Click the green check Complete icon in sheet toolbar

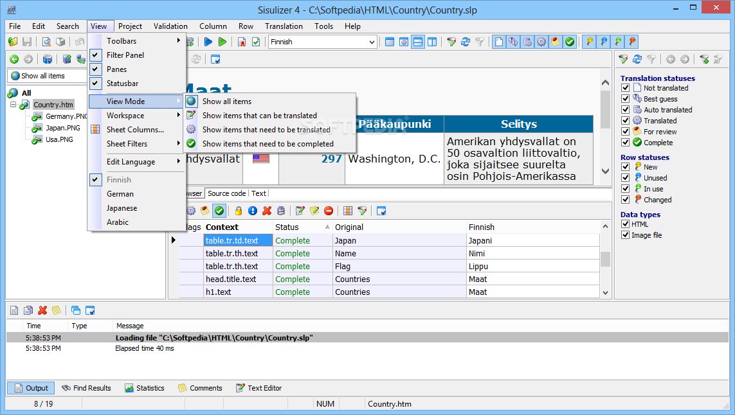pyautogui.click(x=219, y=211)
